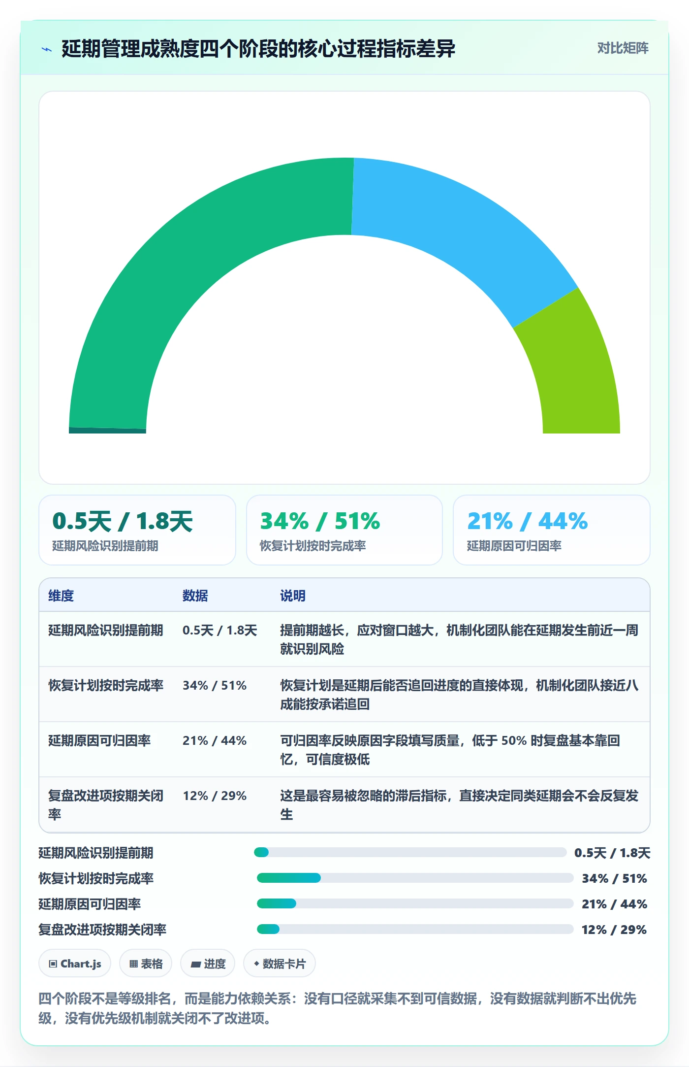
Task: Open the 34% / 51% data card
Action: coord(344,530)
